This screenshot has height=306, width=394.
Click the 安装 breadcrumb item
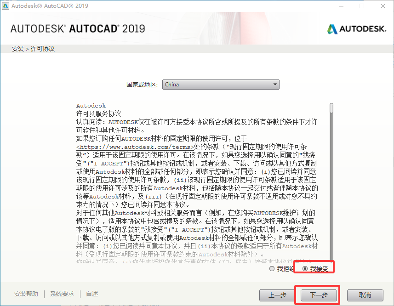18,49
